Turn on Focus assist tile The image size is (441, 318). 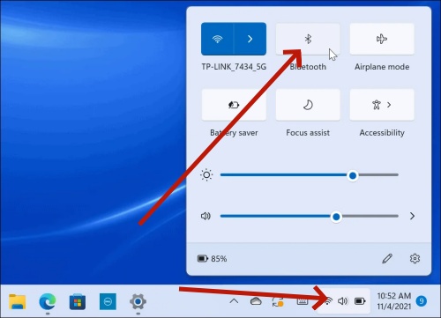tap(308, 105)
